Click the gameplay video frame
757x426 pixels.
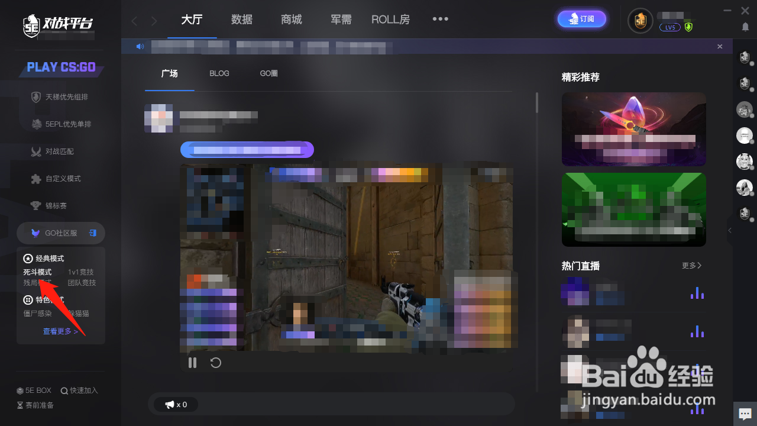coord(347,258)
